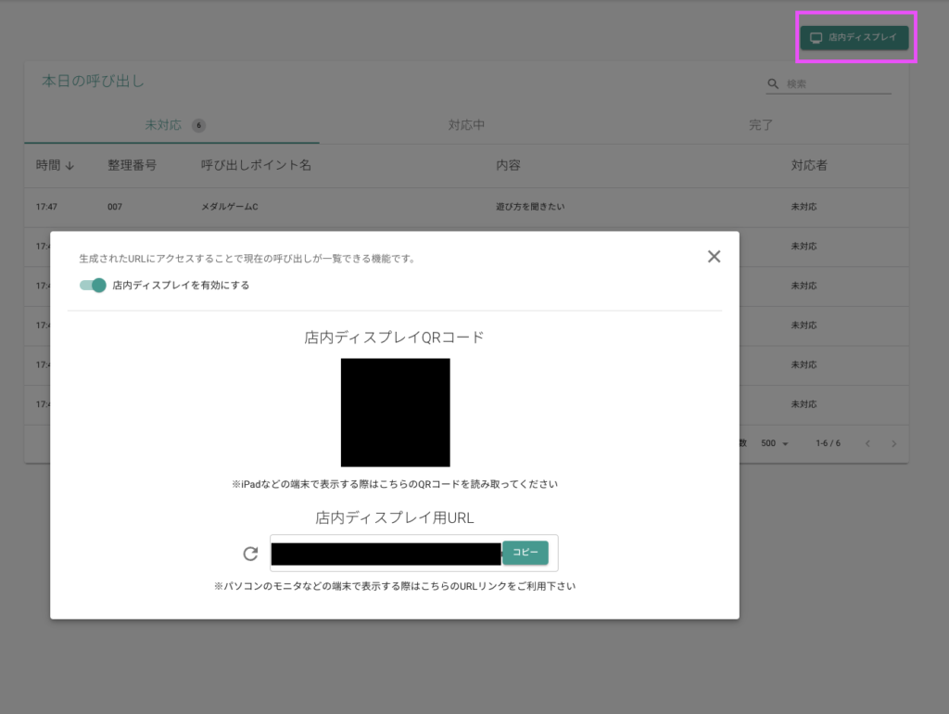
Task: Click 対応者 column header
Action: coord(809,165)
